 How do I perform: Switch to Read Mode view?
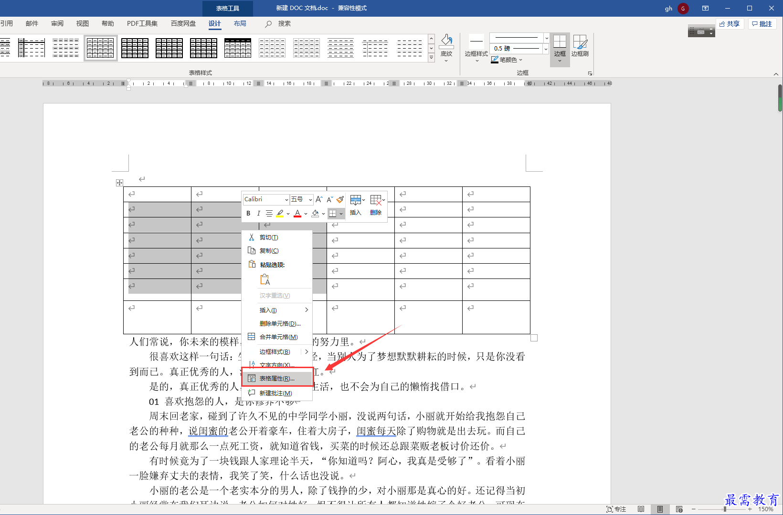click(641, 509)
